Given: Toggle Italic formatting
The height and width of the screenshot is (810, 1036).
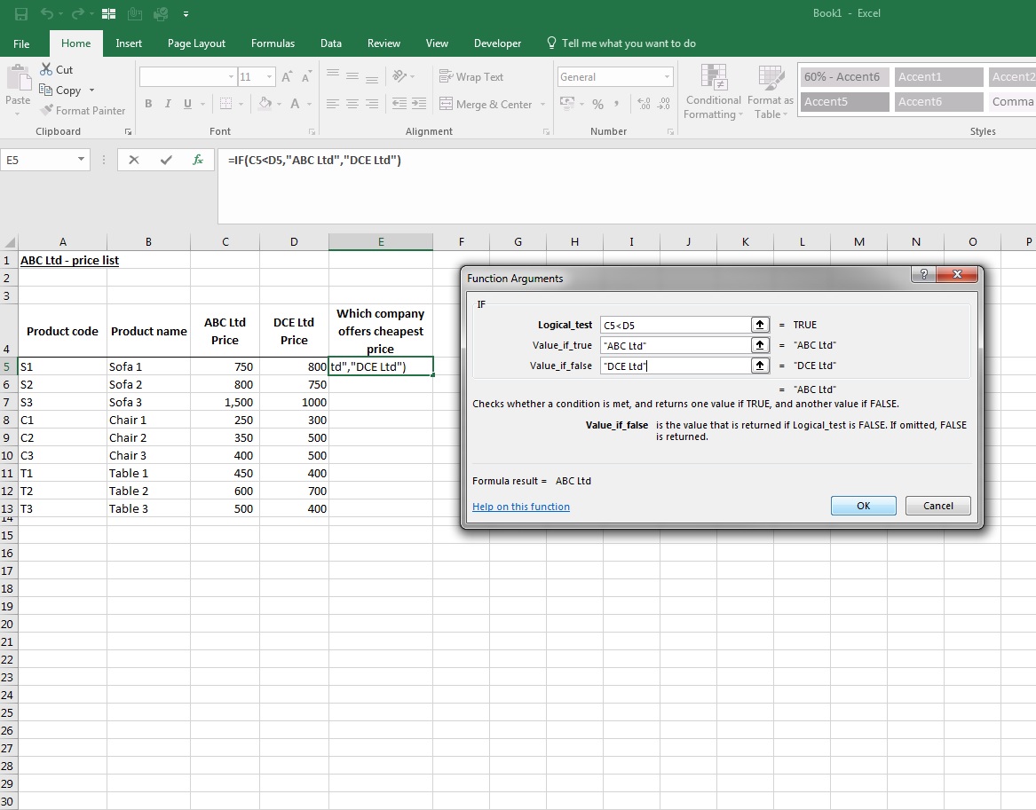Looking at the screenshot, I should [x=168, y=104].
